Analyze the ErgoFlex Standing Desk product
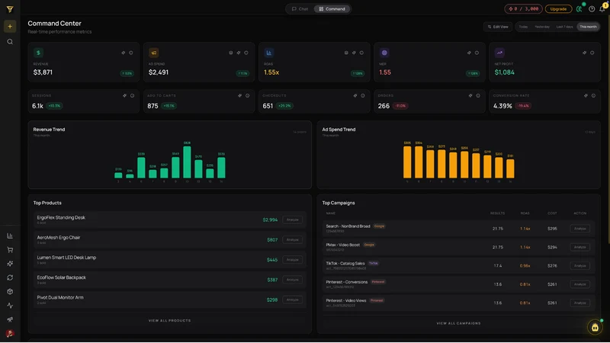 point(293,220)
